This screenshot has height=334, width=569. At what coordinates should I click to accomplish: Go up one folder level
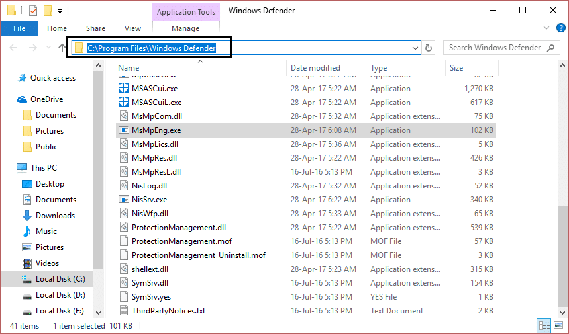coord(62,48)
